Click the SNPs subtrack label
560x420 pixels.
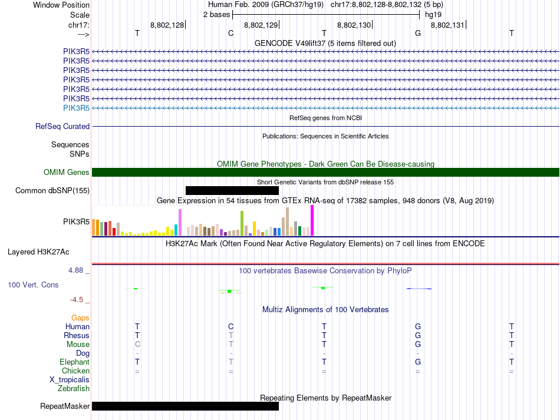pos(80,154)
